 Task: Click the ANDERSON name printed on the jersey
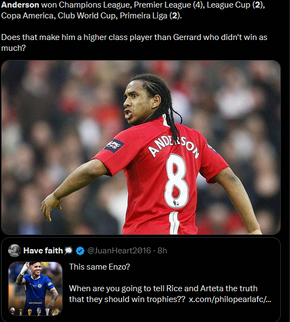point(174,146)
